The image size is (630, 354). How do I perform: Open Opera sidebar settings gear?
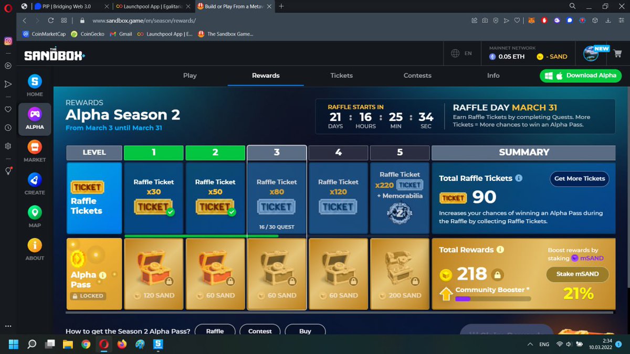pyautogui.click(x=8, y=146)
